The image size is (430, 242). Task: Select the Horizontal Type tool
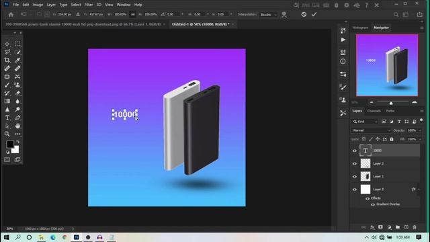tap(7, 118)
